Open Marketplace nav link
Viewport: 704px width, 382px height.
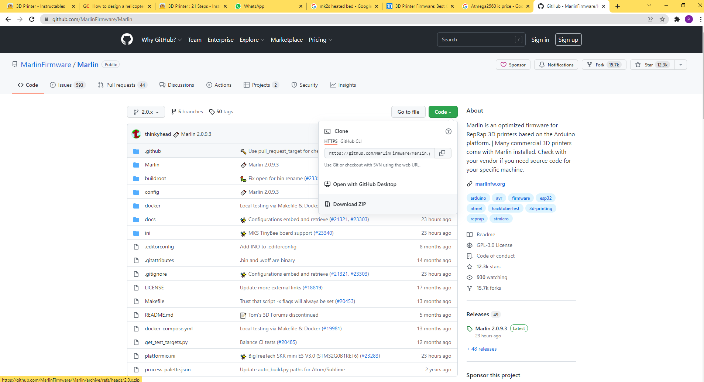point(286,39)
